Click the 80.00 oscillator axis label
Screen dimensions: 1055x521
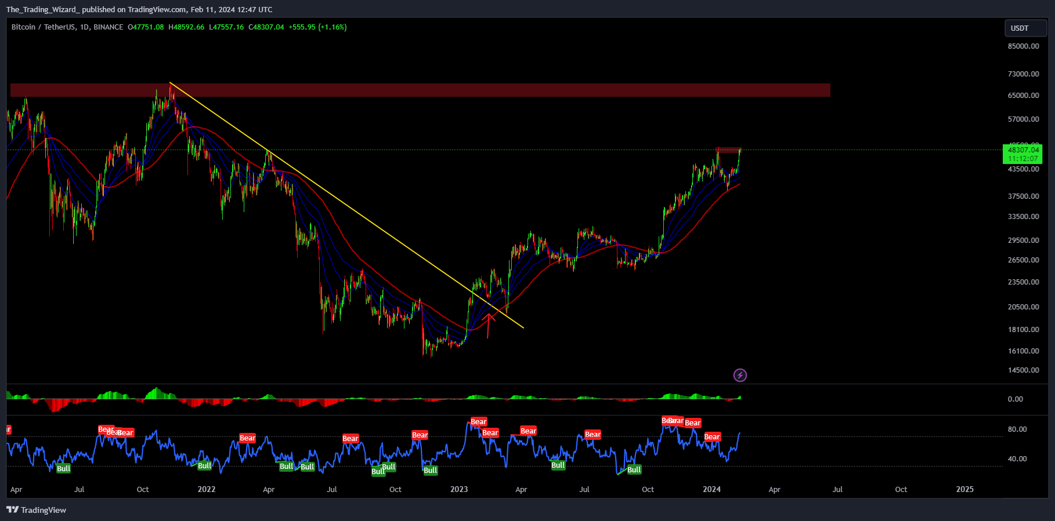1017,429
